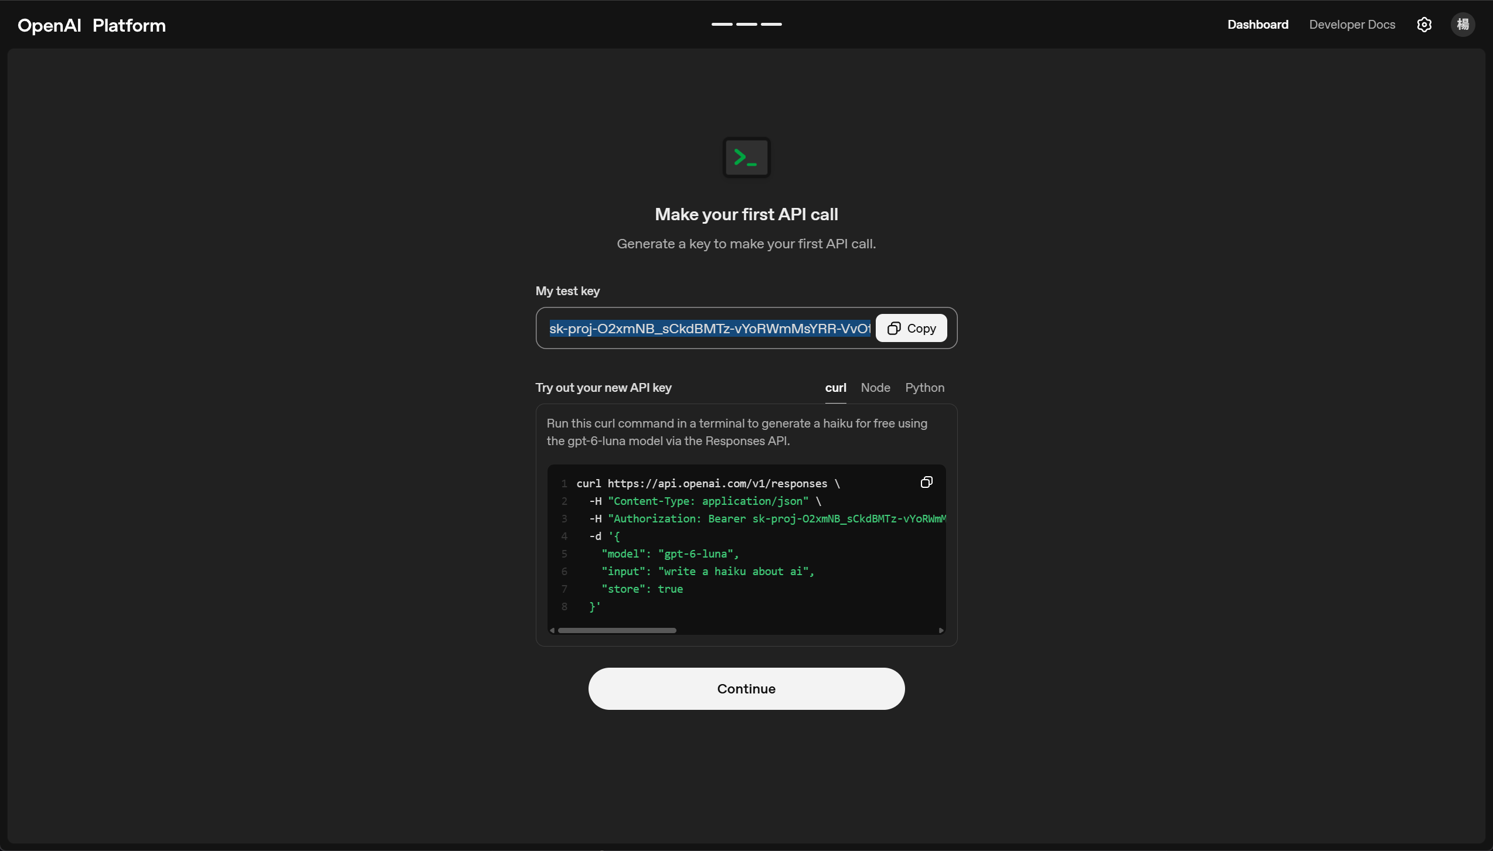Select the curl tab
This screenshot has height=851, width=1493.
(x=835, y=388)
